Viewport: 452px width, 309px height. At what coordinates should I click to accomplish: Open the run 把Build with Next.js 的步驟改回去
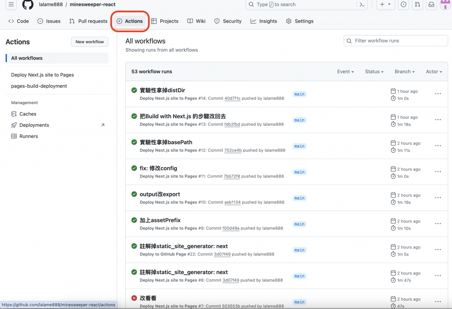click(183, 116)
